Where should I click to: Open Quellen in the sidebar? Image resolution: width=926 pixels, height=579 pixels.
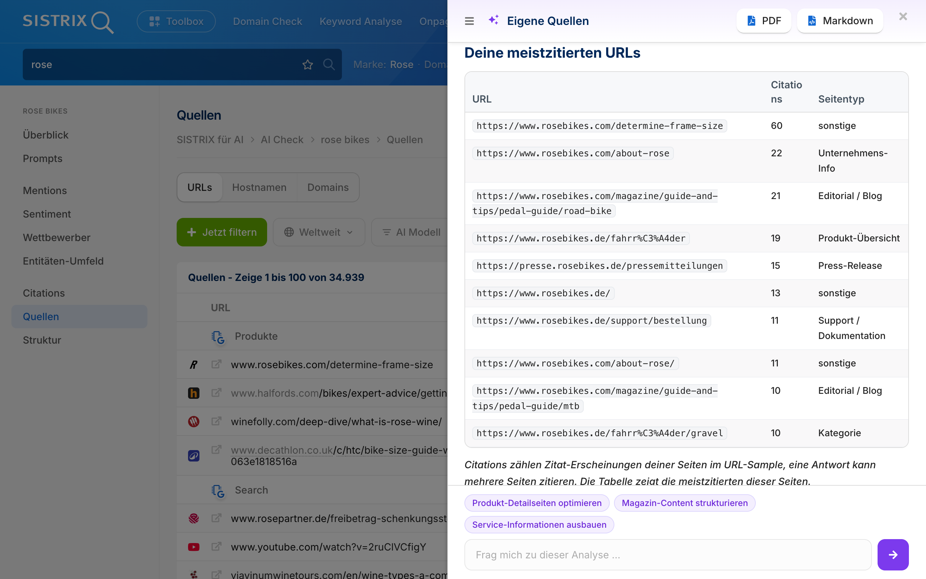[79, 316]
